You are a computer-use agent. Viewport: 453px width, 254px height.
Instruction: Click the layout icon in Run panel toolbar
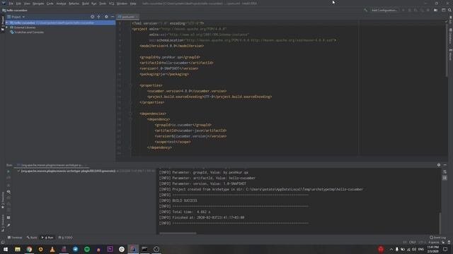point(8,218)
